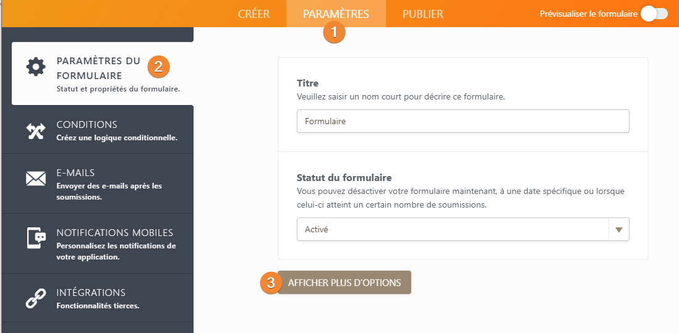The width and height of the screenshot is (679, 333).
Task: Click the Intégrations chain-link icon
Action: [x=36, y=298]
